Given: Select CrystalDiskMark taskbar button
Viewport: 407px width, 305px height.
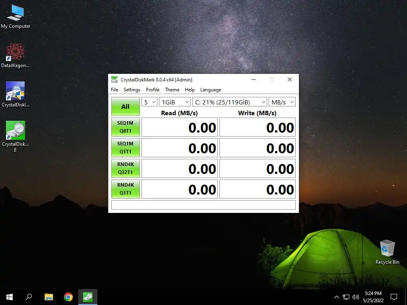Looking at the screenshot, I should tap(88, 297).
